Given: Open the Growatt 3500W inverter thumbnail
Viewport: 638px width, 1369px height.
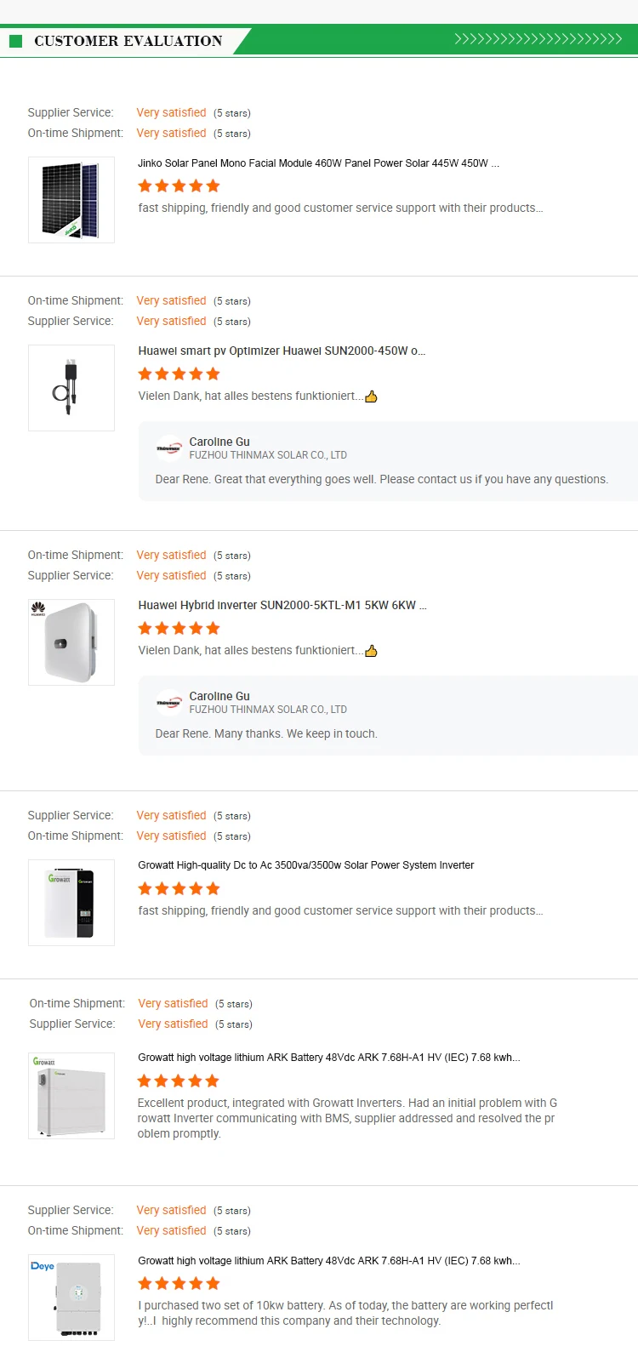Looking at the screenshot, I should pyautogui.click(x=71, y=903).
